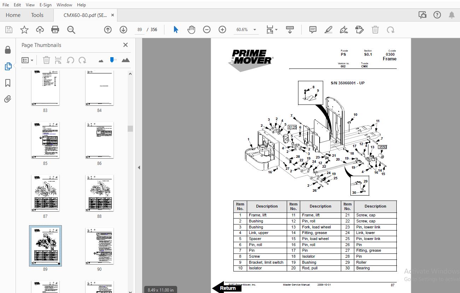The height and width of the screenshot is (293, 460).
Task: Open the Bookmarks panel
Action: point(8,83)
